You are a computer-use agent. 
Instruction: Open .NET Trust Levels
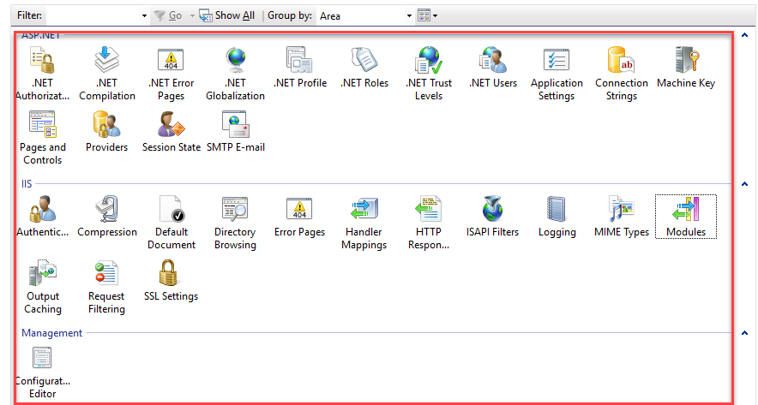(x=429, y=74)
